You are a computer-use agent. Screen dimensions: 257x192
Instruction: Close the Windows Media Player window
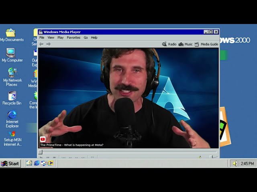pos(216,32)
